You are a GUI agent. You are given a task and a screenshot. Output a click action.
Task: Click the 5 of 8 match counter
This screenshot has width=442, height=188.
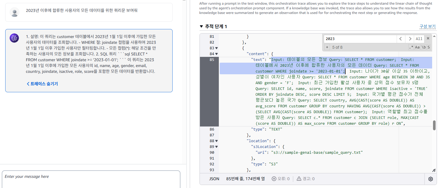pyautogui.click(x=337, y=47)
